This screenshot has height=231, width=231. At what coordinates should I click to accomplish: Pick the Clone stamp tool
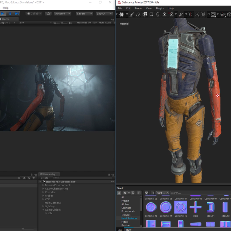(164, 14)
